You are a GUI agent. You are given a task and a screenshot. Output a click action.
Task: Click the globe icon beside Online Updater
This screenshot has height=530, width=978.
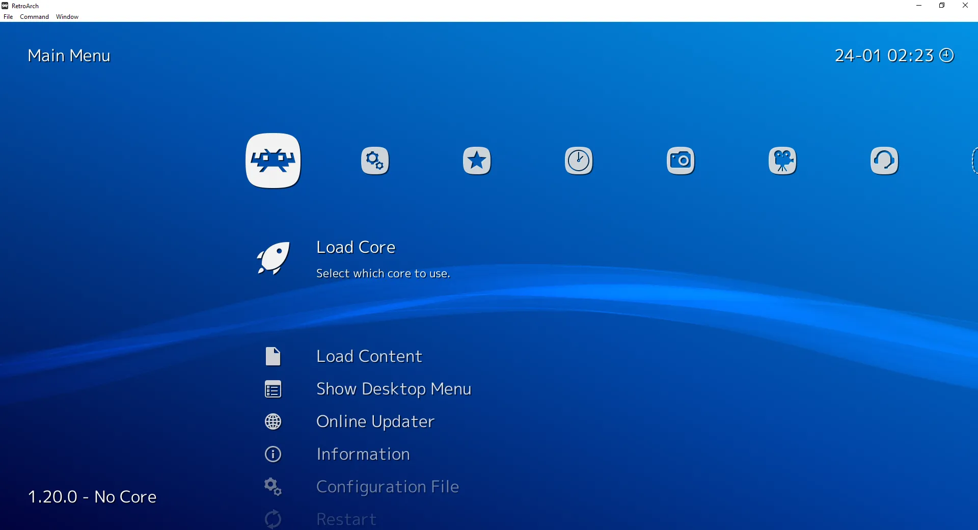tap(273, 421)
